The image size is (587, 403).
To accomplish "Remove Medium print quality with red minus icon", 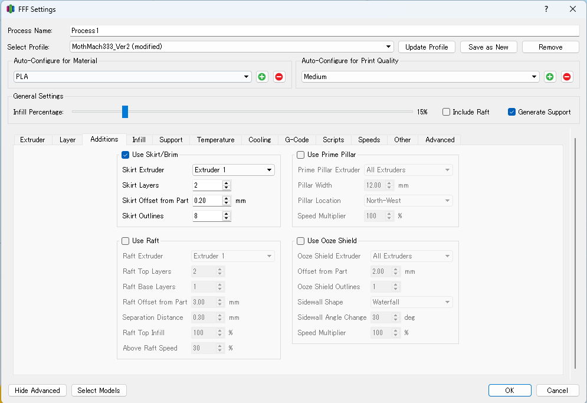I will coord(567,77).
